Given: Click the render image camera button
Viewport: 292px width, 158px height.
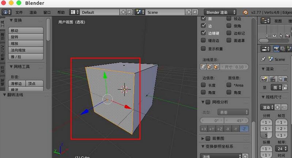Looking at the screenshot, I should coord(264,79).
